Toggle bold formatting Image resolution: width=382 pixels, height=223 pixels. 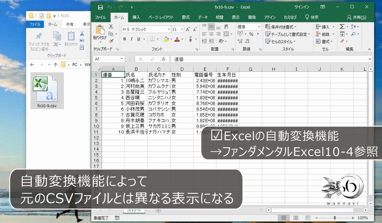tap(125, 38)
